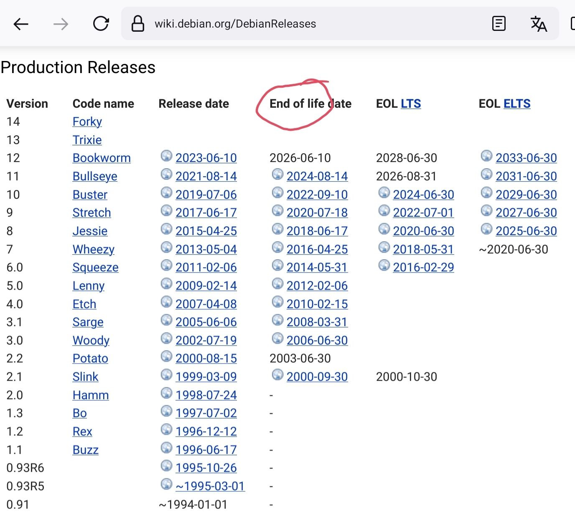Open the Rex code name link
Image resolution: width=575 pixels, height=516 pixels.
[x=82, y=431]
